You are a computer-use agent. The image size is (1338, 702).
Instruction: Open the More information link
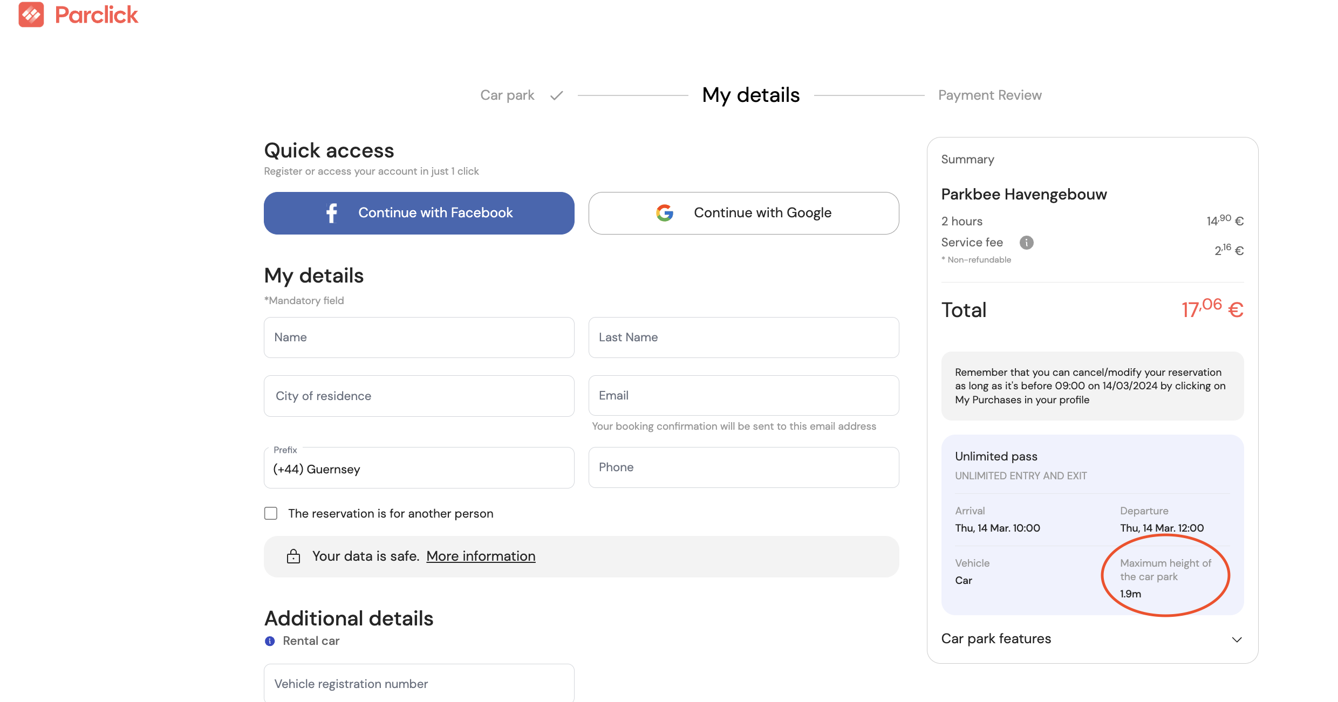480,556
